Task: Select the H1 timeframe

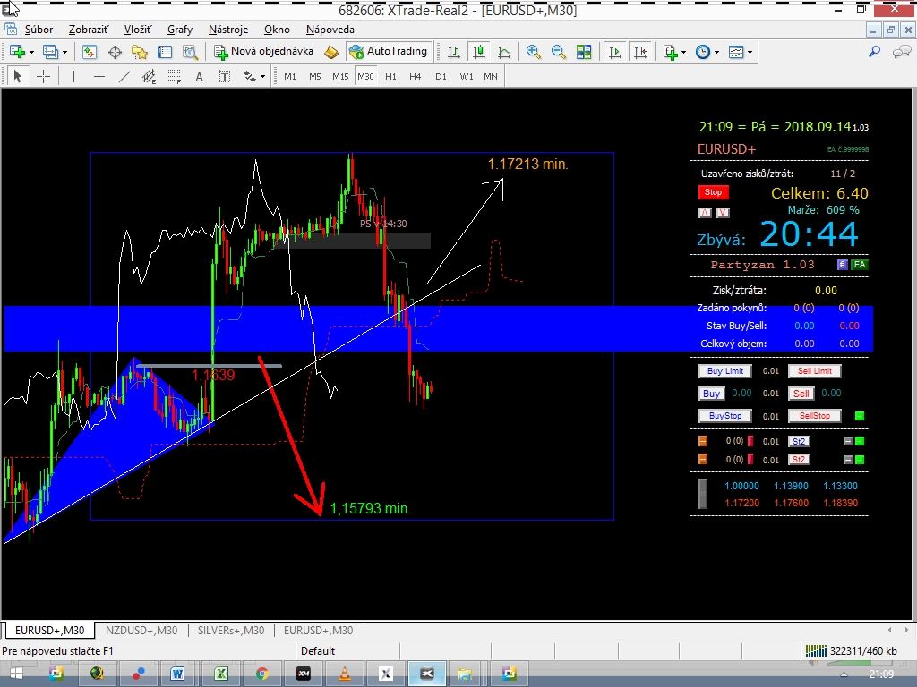Action: click(x=390, y=76)
